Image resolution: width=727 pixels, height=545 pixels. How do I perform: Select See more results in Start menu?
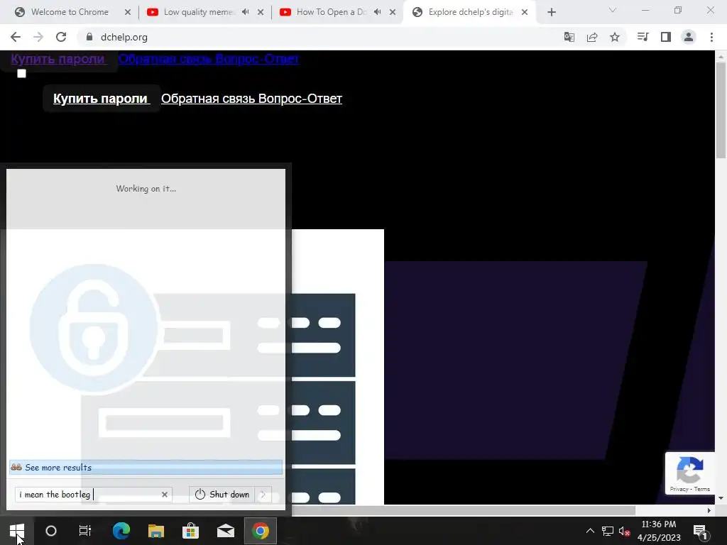[146, 467]
